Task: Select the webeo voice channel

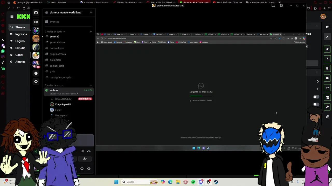Action: coord(68,92)
